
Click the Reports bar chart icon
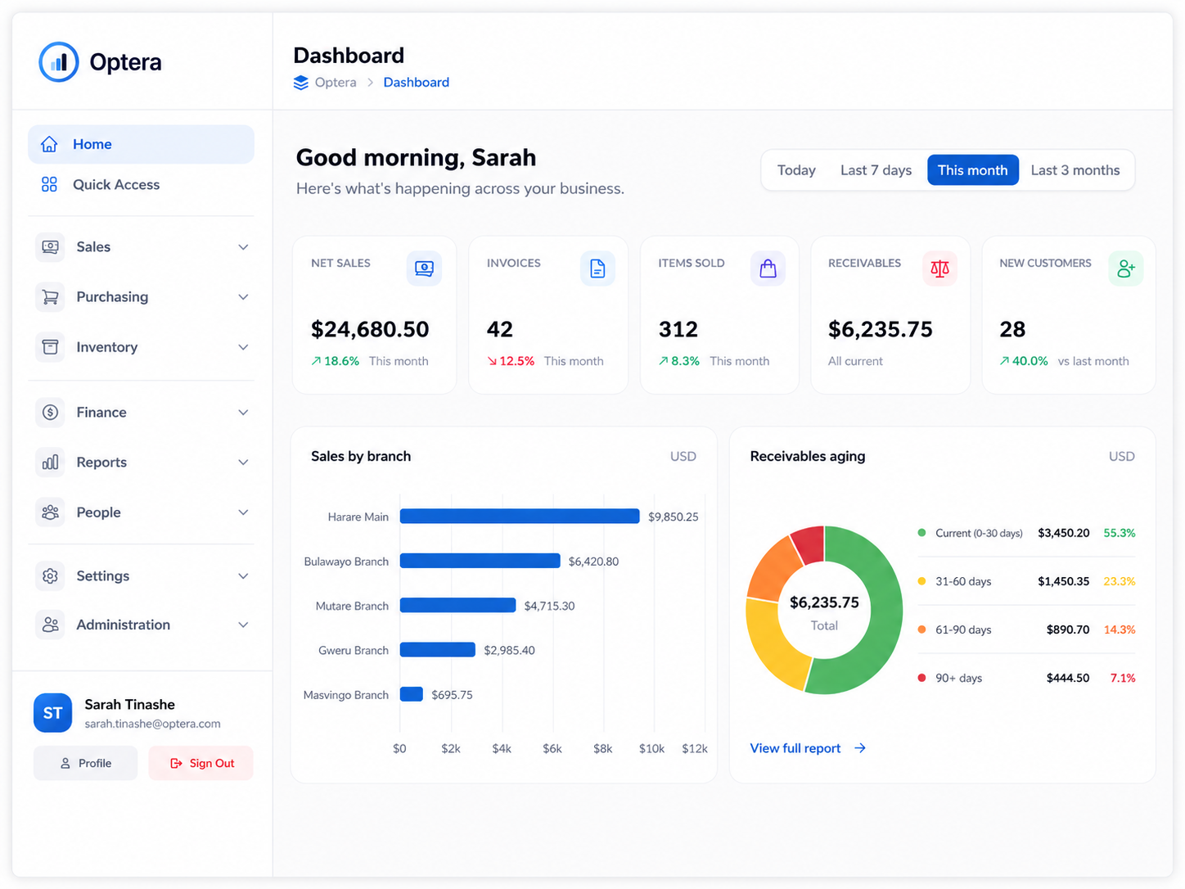(50, 463)
